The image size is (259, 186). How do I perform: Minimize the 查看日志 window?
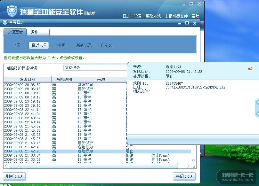tap(180, 24)
